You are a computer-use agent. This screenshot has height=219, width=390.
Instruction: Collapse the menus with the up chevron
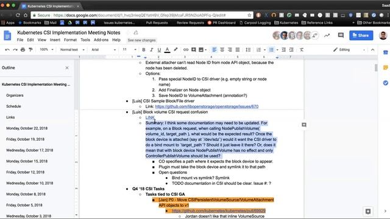[x=372, y=50]
